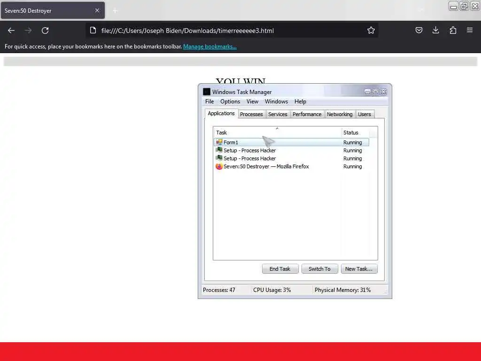Sort by the Status column header
The height and width of the screenshot is (361, 481).
(355, 133)
